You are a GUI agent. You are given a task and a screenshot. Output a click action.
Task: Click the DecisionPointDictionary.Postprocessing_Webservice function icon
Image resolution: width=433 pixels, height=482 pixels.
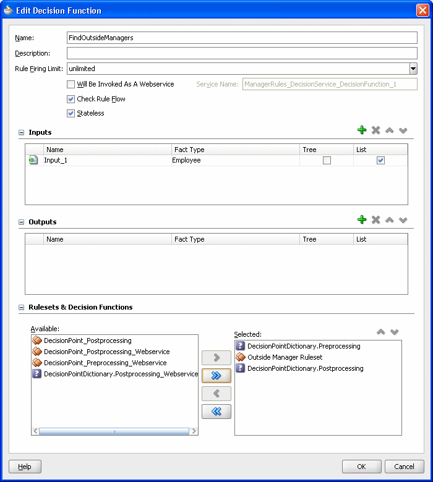click(37, 374)
